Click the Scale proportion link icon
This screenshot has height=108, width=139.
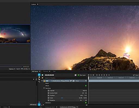[x=62, y=98]
